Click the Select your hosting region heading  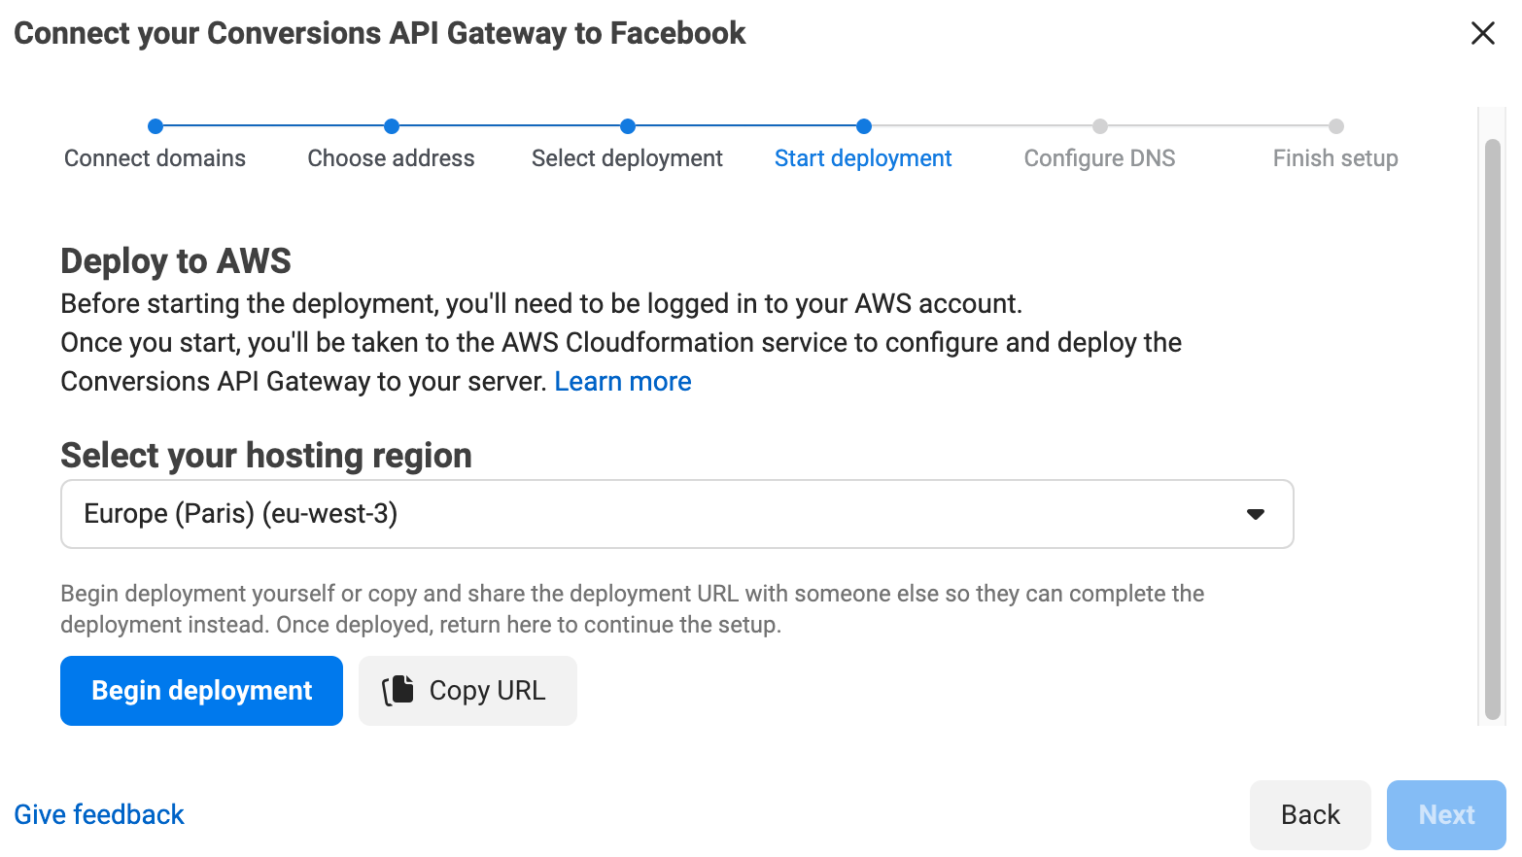pyautogui.click(x=266, y=456)
